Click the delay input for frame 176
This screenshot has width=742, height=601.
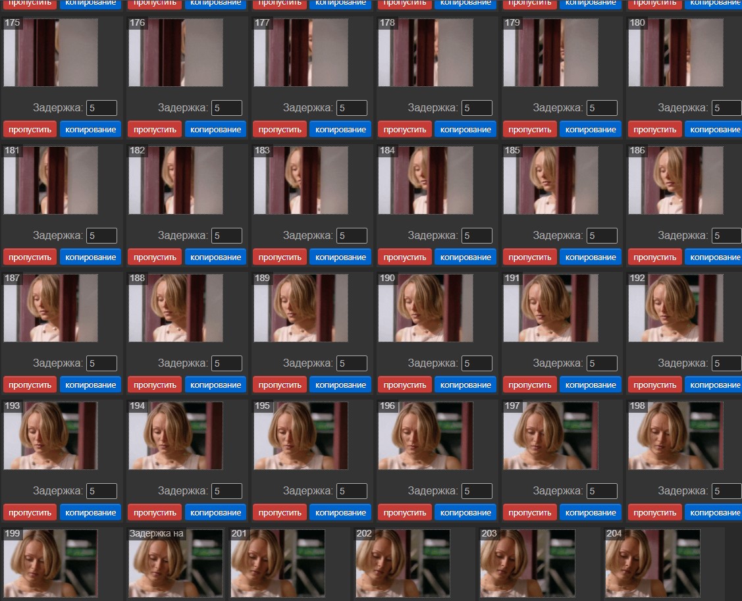click(226, 108)
